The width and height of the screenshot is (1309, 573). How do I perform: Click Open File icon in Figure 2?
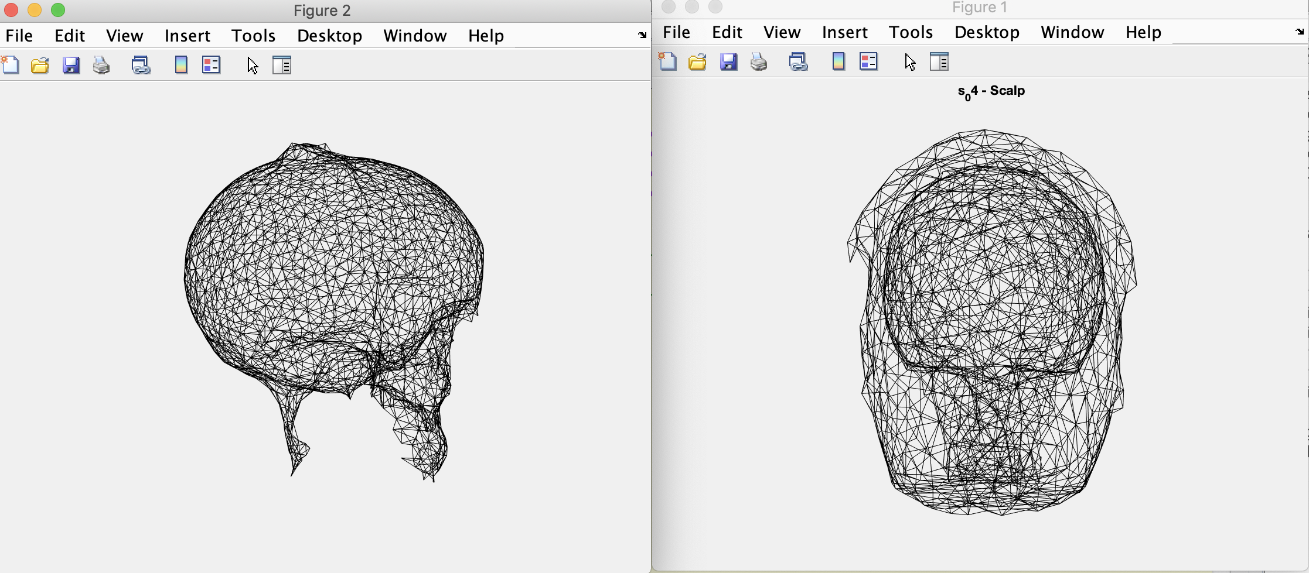[x=40, y=65]
